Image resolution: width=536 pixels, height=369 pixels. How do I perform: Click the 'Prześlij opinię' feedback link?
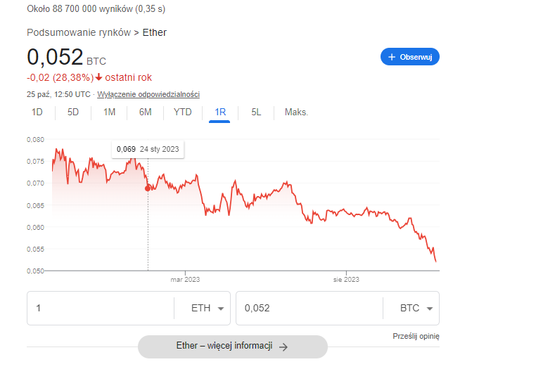(415, 337)
